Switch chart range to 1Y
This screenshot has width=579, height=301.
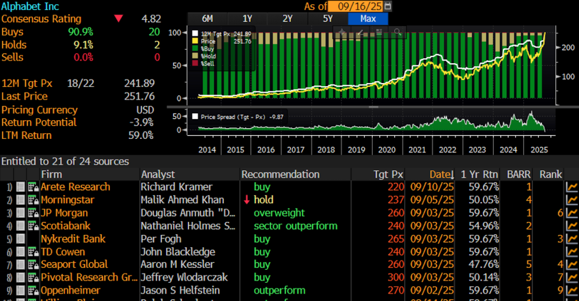[248, 19]
